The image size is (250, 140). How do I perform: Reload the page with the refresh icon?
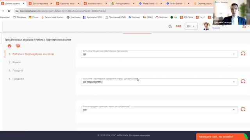(9, 11)
